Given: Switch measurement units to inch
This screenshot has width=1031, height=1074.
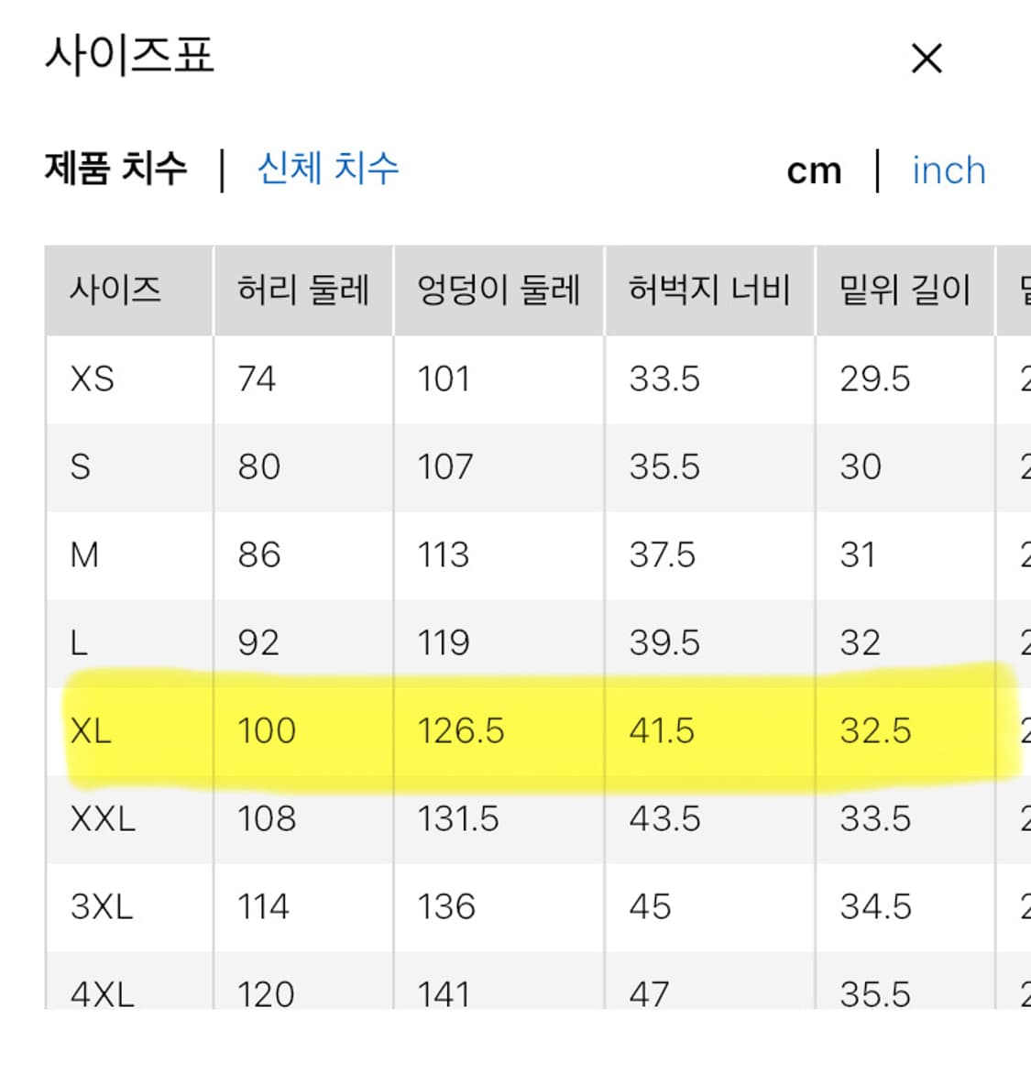Looking at the screenshot, I should (948, 170).
